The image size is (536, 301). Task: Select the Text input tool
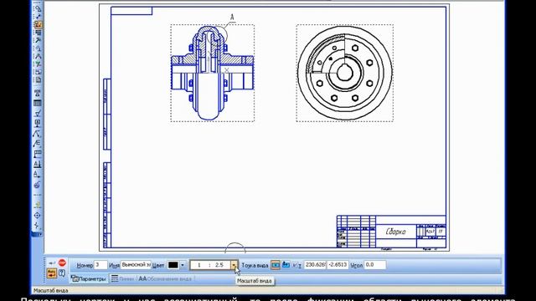[38, 93]
